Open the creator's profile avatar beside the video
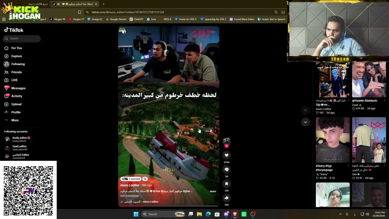 [x=226, y=141]
